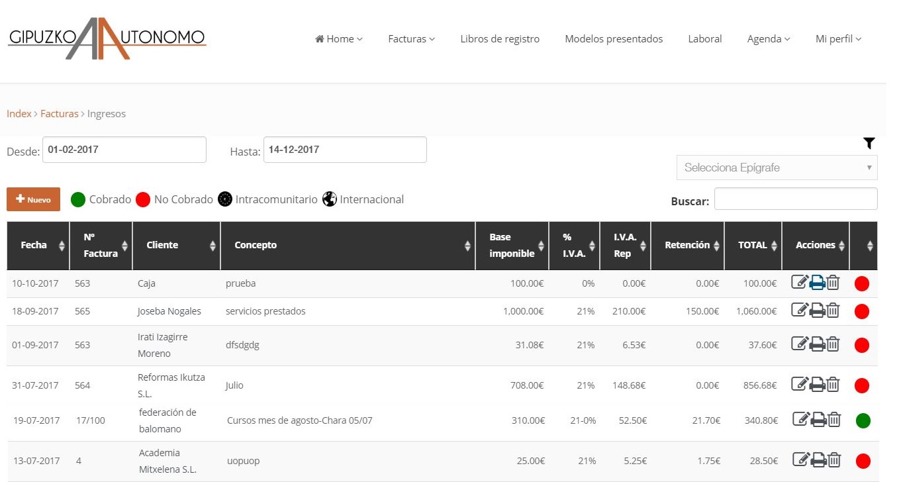Print the Reformas Ikutza S.L. invoice

point(817,384)
